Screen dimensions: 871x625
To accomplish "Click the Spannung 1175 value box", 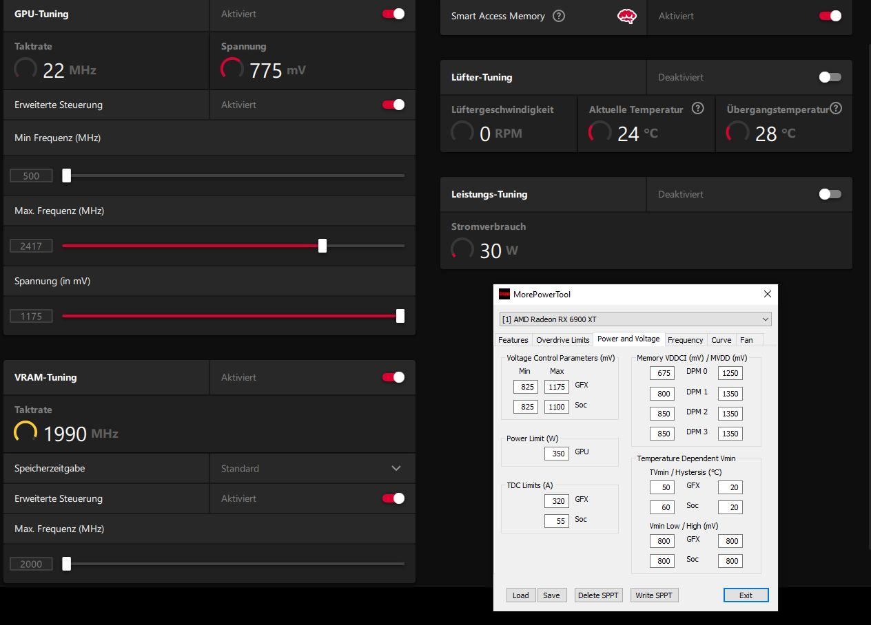I will [x=31, y=316].
